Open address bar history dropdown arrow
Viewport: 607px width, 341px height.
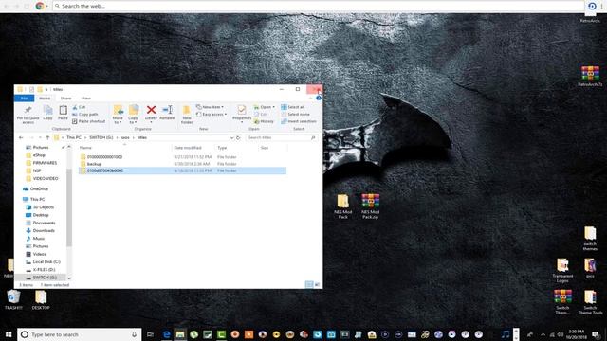(231, 137)
